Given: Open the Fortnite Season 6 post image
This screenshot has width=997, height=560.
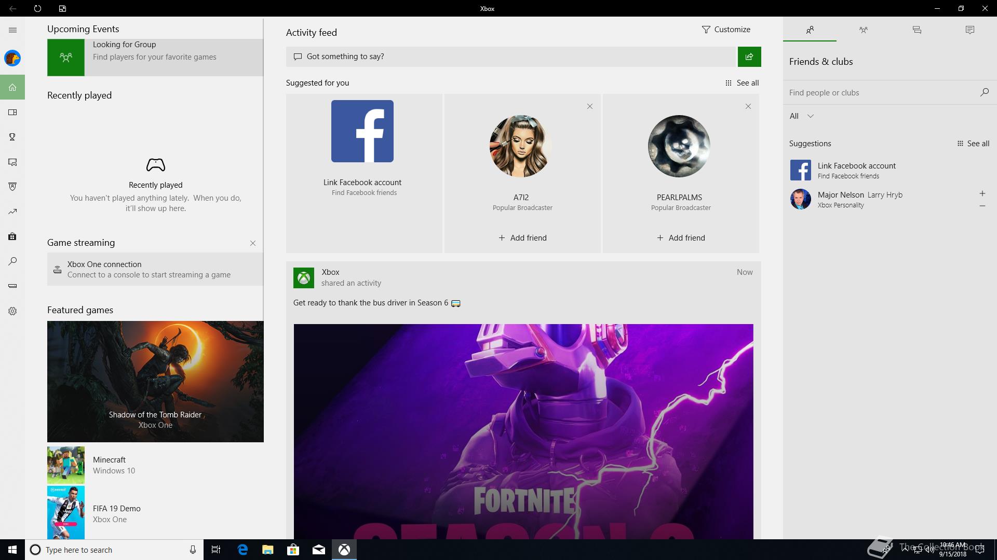Looking at the screenshot, I should coord(523,431).
